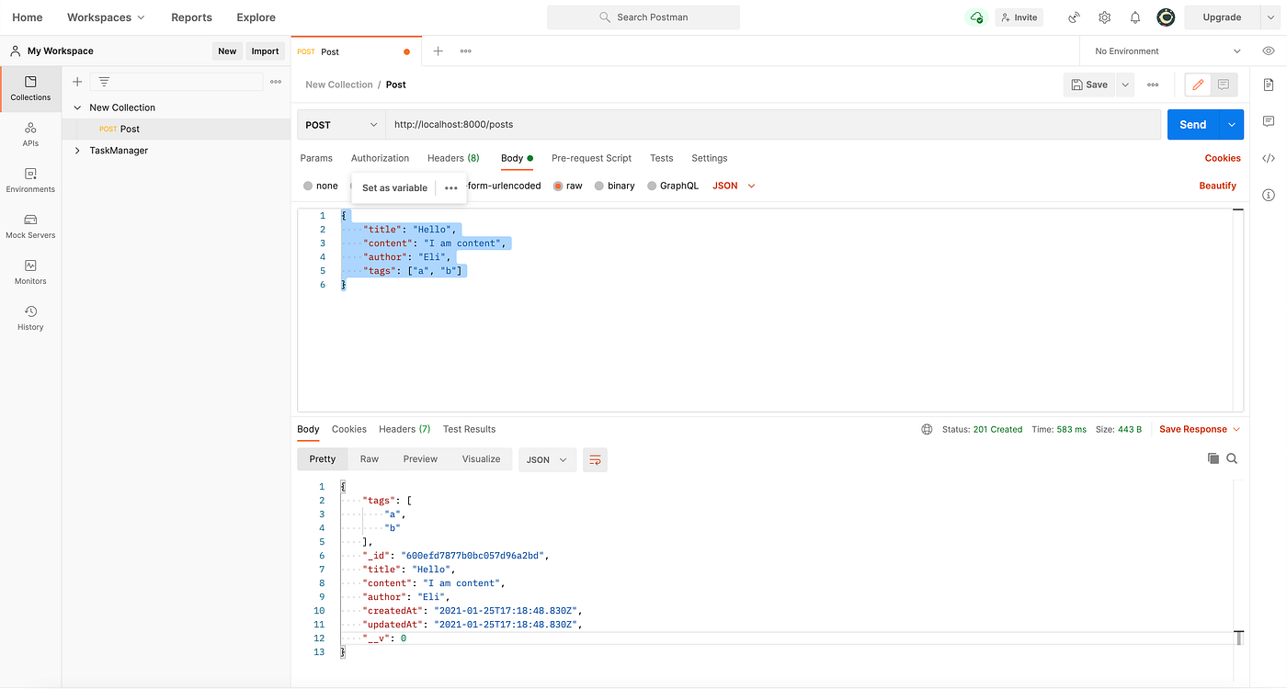Send the POST request
1287x689 pixels.
1192,123
